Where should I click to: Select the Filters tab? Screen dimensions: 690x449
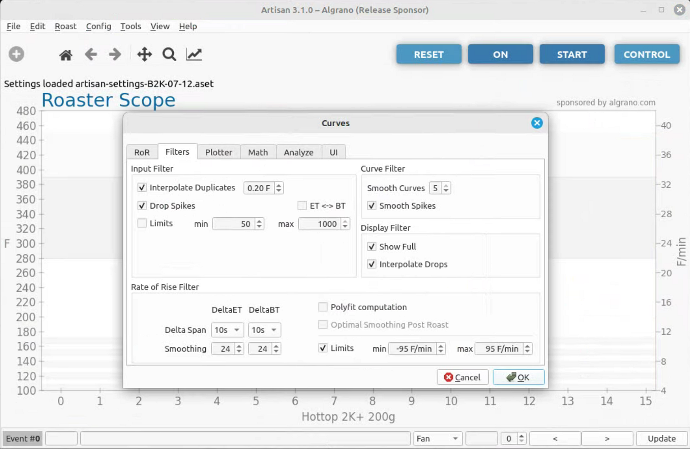177,152
